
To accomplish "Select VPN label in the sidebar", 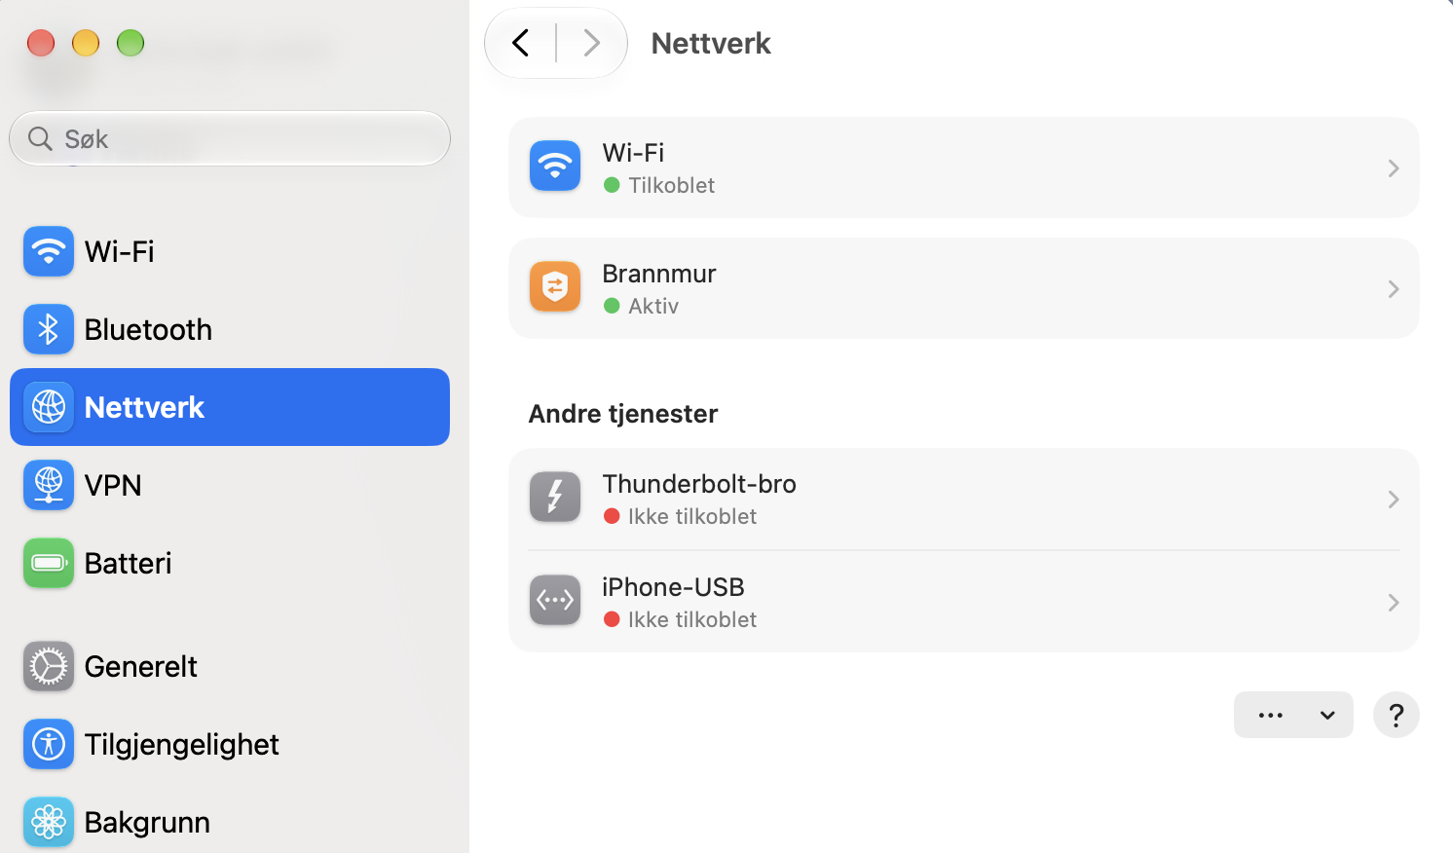I will [113, 485].
